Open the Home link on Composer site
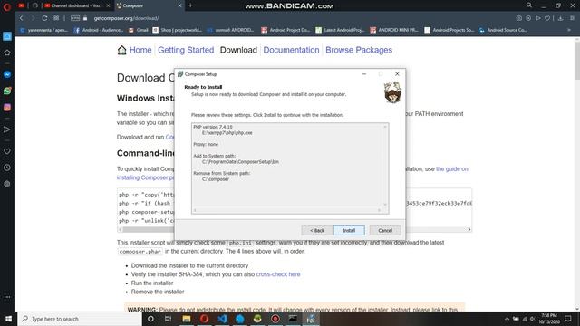This screenshot has height=326, width=580. 140,50
